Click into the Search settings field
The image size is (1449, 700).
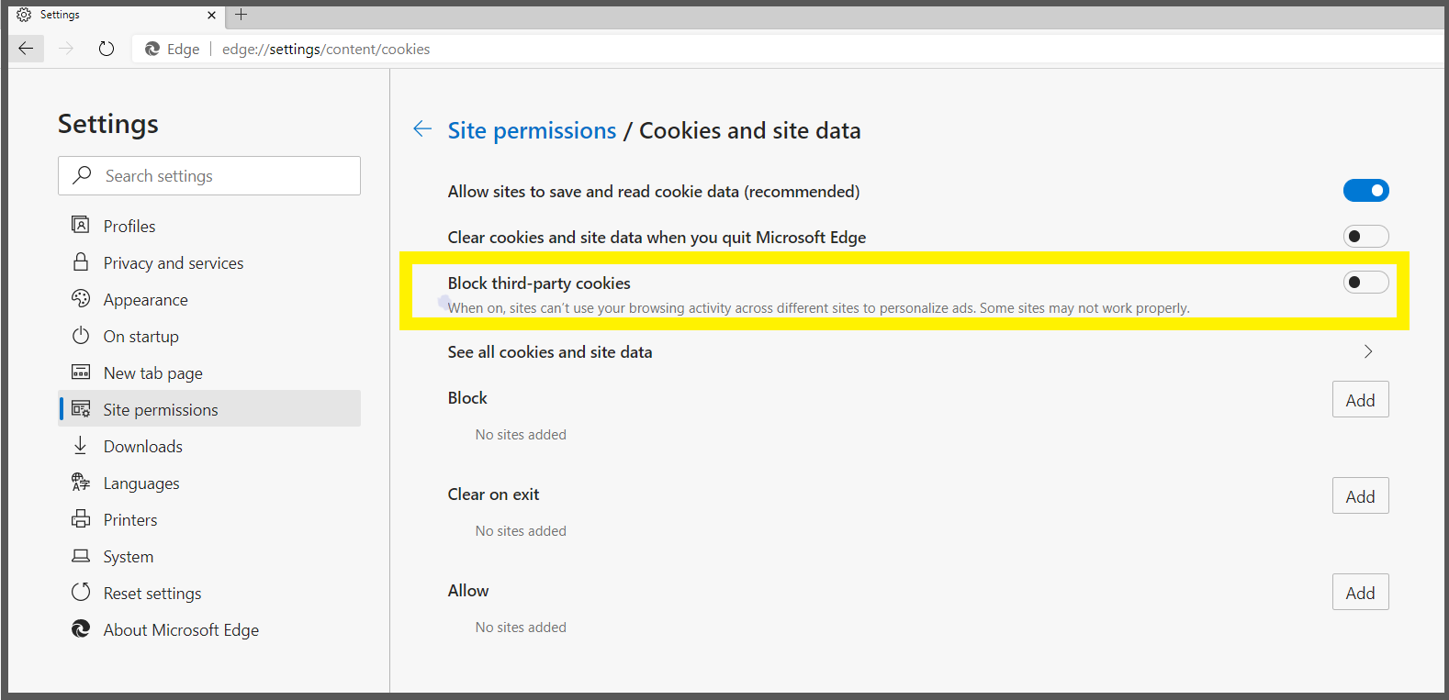pyautogui.click(x=209, y=175)
